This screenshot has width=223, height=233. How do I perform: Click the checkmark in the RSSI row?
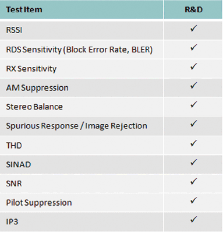pyautogui.click(x=193, y=29)
